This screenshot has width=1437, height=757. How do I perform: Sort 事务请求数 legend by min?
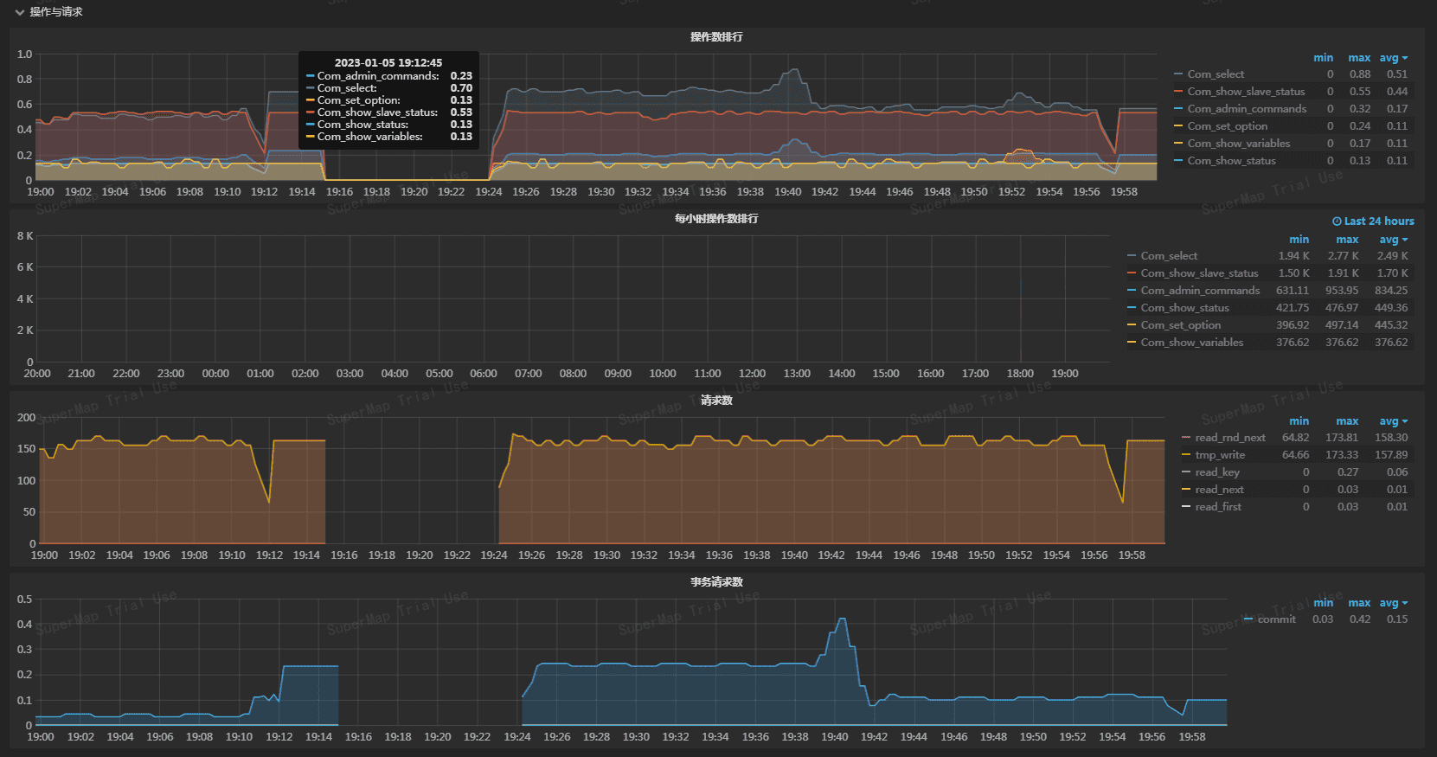click(1324, 603)
